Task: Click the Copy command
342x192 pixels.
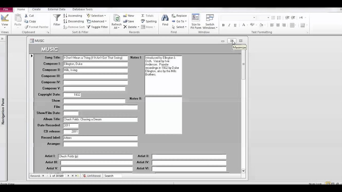Action: tap(30, 21)
